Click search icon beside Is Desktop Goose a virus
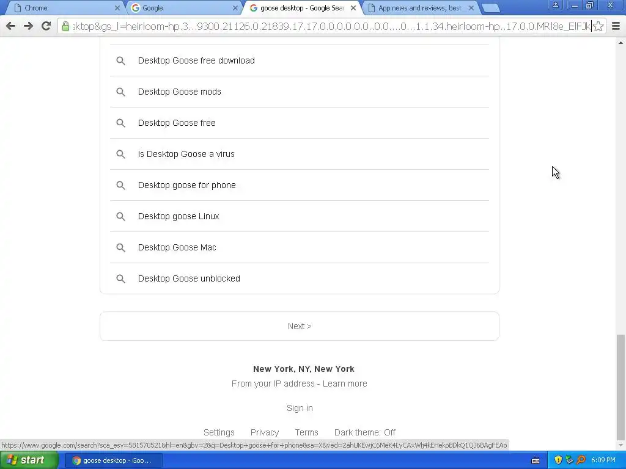This screenshot has width=626, height=469. point(120,154)
